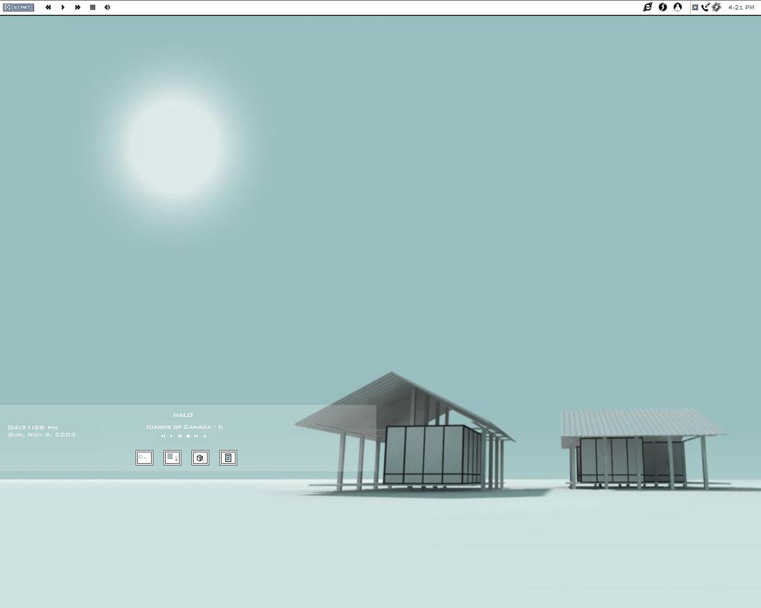Open the text document shortcut icon
Screen dimensions: 761x608
228,458
